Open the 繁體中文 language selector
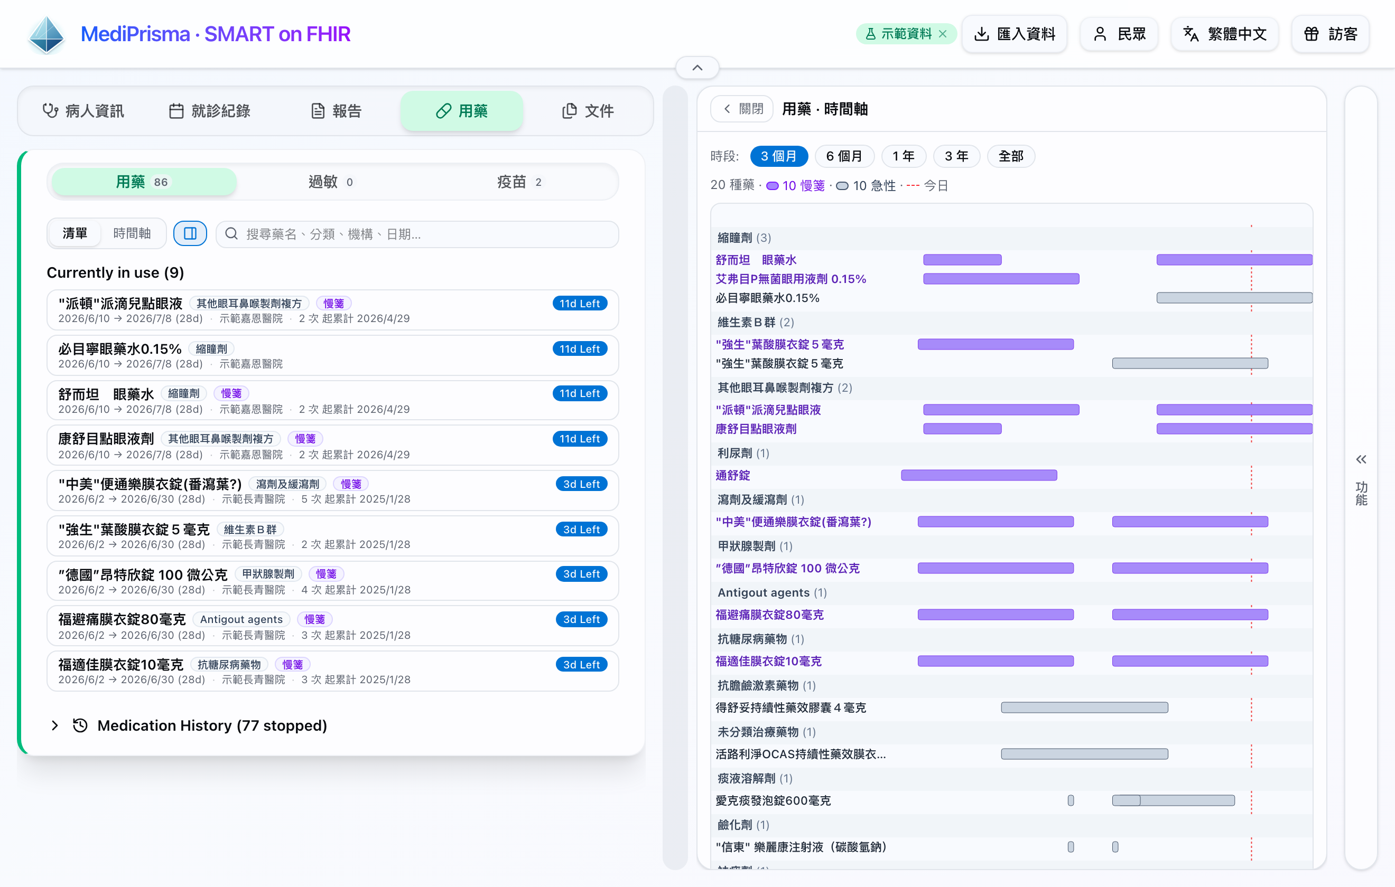The height and width of the screenshot is (887, 1395). (x=1224, y=34)
